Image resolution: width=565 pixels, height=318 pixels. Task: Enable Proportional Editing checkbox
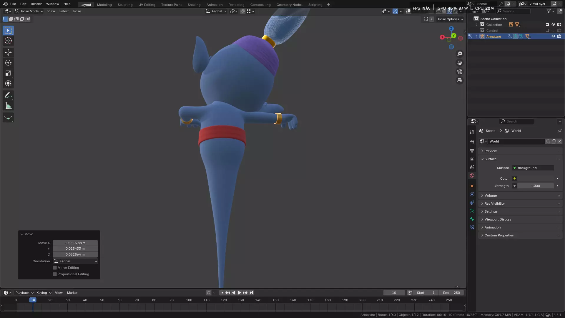click(x=55, y=274)
